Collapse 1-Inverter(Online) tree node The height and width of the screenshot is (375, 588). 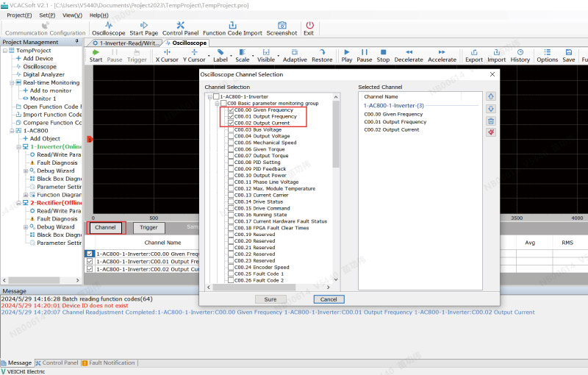click(19, 146)
